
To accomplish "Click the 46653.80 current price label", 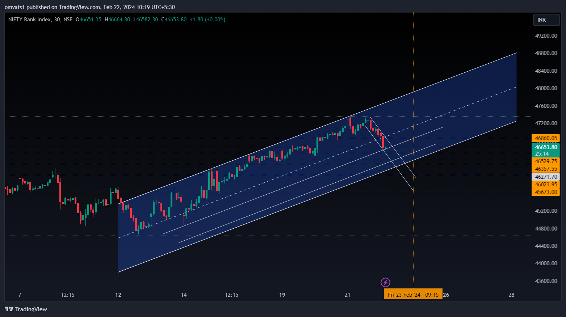I will coord(546,147).
